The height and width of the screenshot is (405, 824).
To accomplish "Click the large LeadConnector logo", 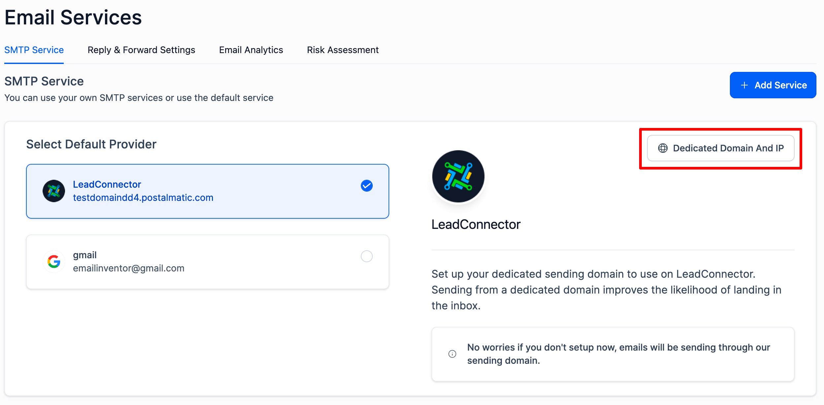I will point(458,176).
